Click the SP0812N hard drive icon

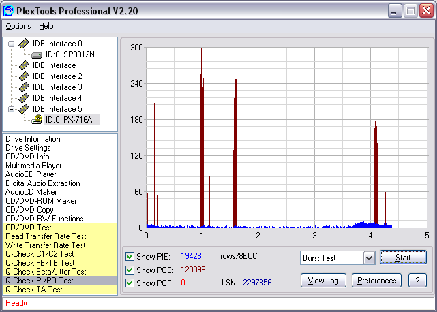click(x=37, y=55)
